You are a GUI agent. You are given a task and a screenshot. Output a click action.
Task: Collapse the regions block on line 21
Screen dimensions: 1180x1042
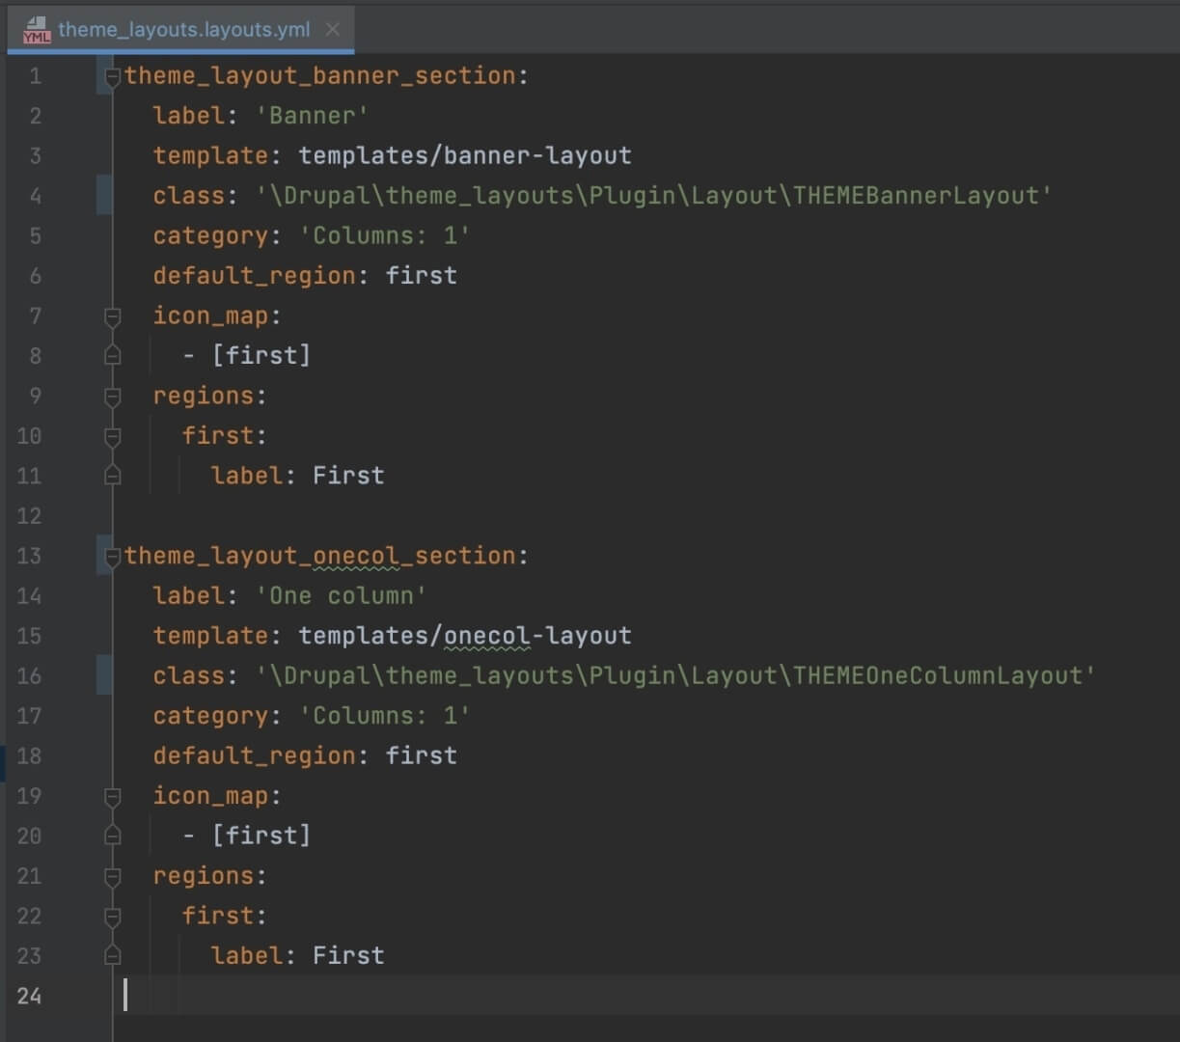pyautogui.click(x=113, y=877)
